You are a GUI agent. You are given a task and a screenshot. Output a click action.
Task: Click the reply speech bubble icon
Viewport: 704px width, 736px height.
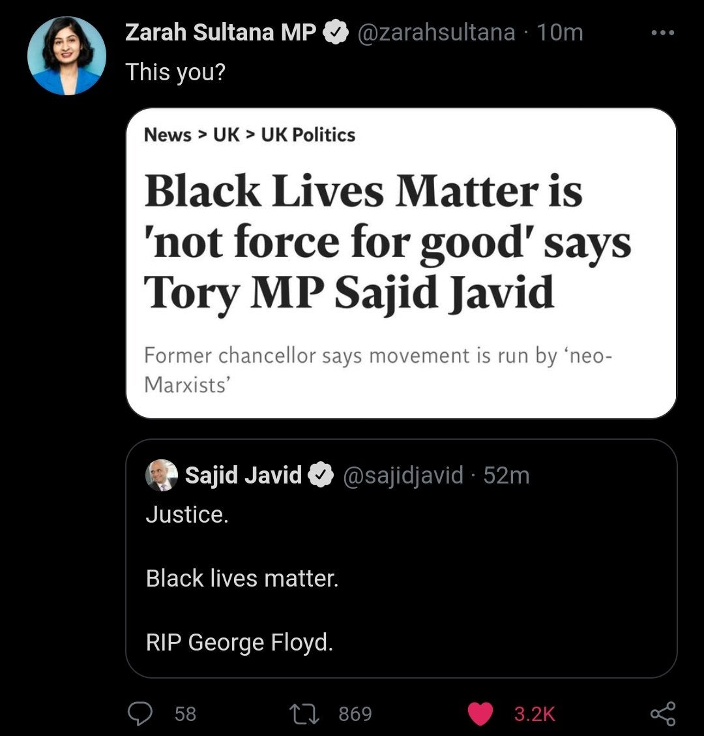[138, 713]
